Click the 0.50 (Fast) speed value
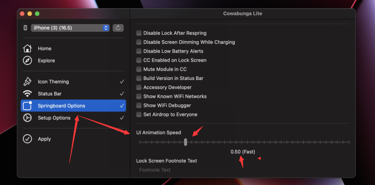The height and width of the screenshot is (185, 375). pyautogui.click(x=243, y=152)
